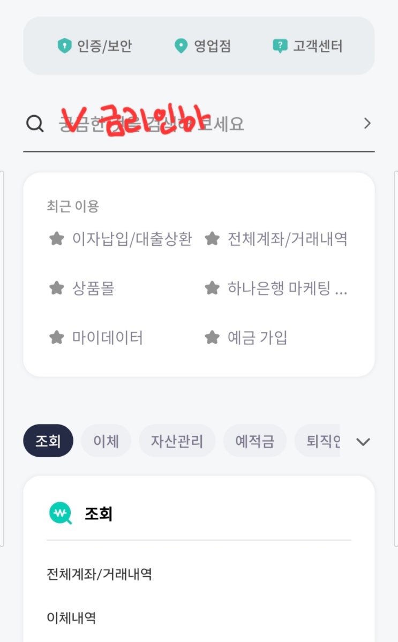Expand the category list with down chevron

point(363,442)
